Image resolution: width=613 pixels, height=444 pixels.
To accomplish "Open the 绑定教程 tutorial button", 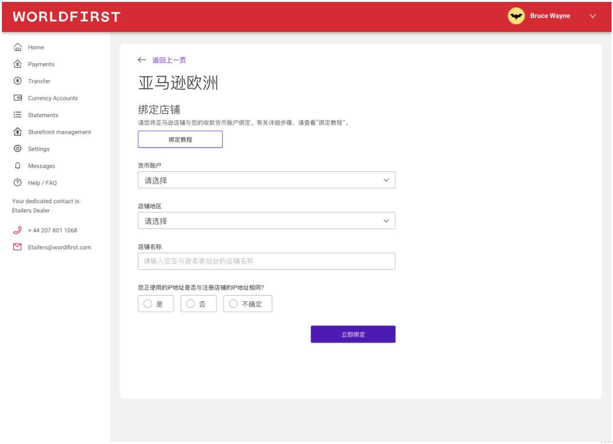I will [x=180, y=139].
